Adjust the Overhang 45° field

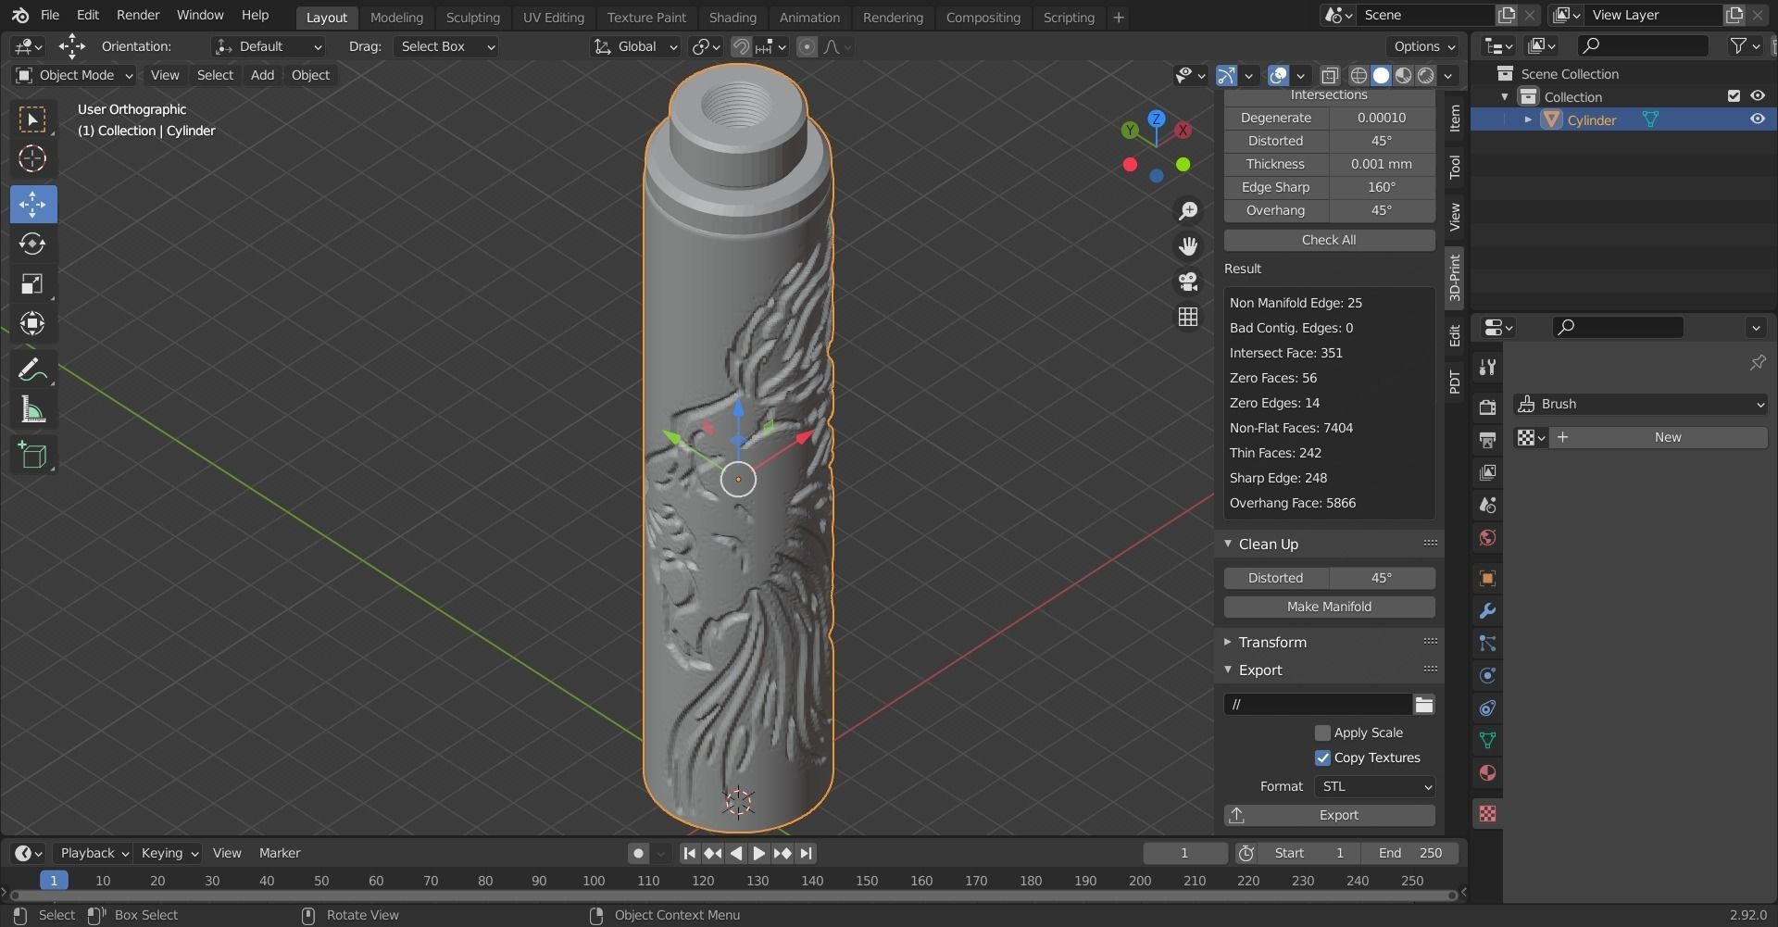[1329, 210]
